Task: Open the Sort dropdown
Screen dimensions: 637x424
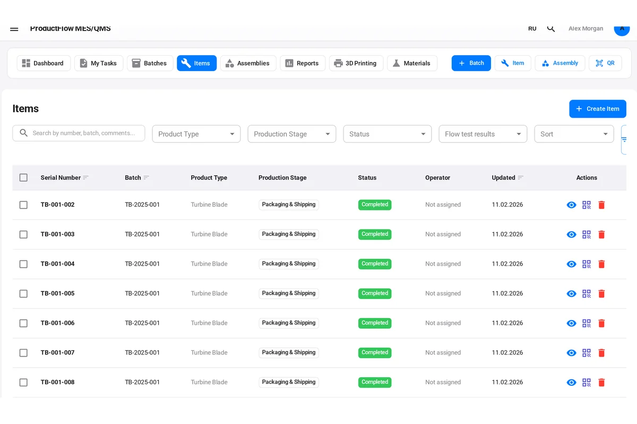Action: coord(574,134)
